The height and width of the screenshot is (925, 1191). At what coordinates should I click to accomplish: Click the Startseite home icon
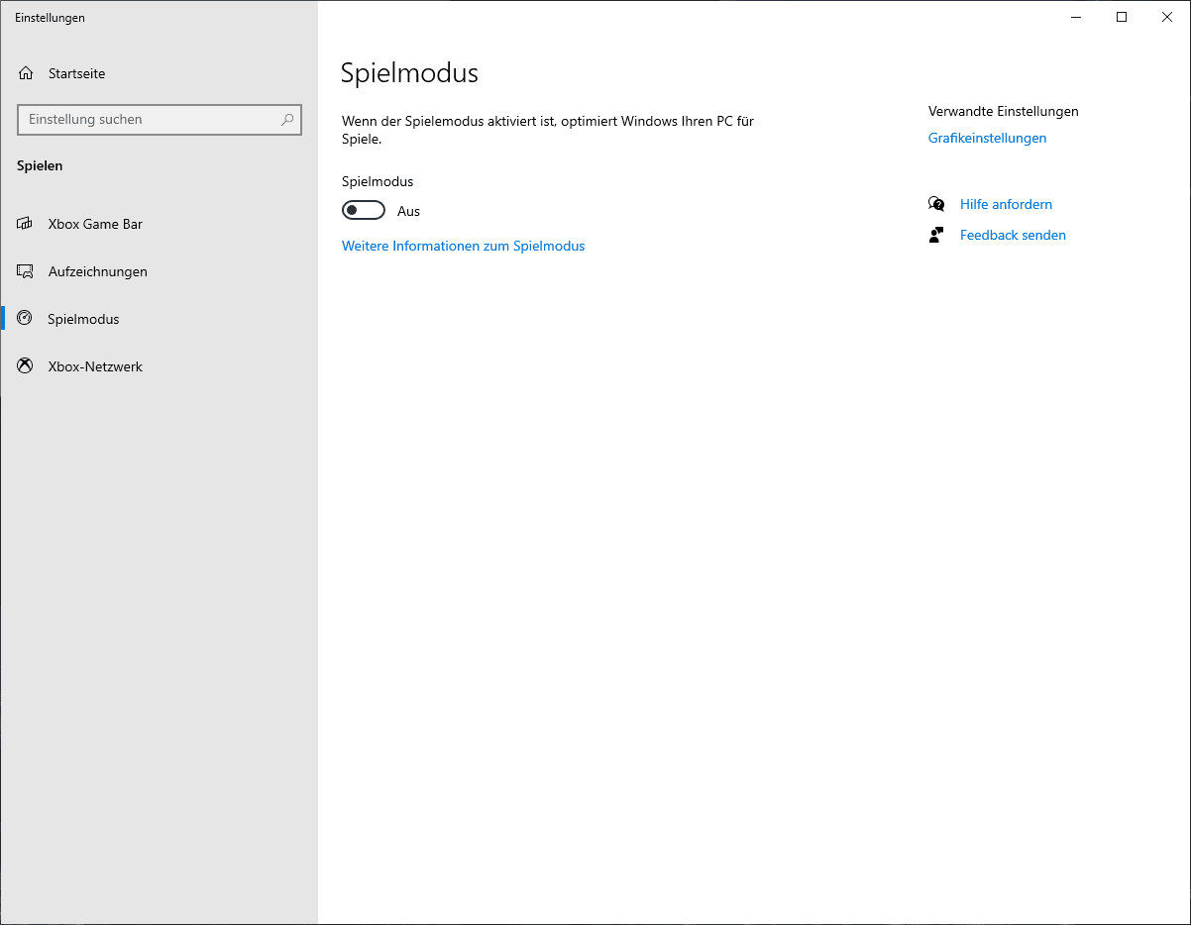click(x=26, y=73)
